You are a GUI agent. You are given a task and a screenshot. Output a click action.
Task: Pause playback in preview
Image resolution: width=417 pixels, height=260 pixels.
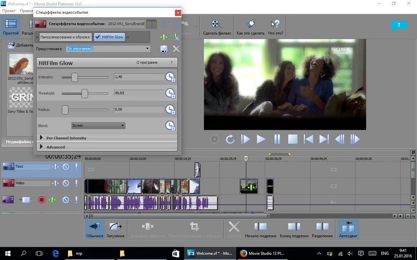[277, 139]
